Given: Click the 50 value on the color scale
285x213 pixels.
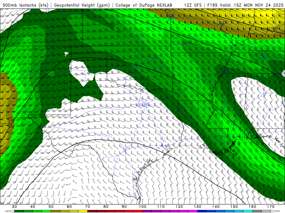Looking at the screenshot, I should click(51, 207).
